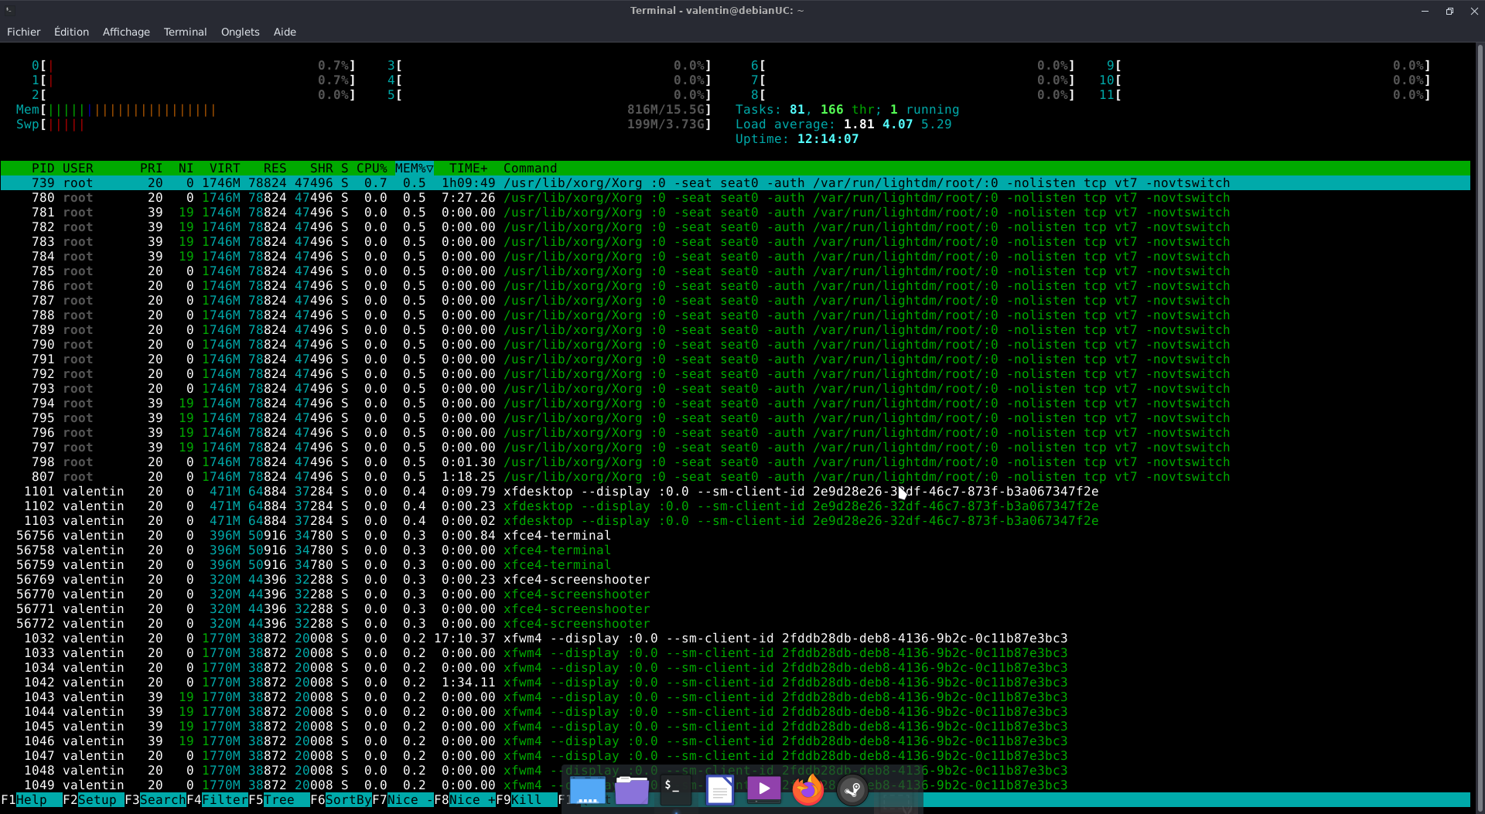Viewport: 1485px width, 814px height.
Task: Click the Mem usage meter bar
Action: pos(364,110)
